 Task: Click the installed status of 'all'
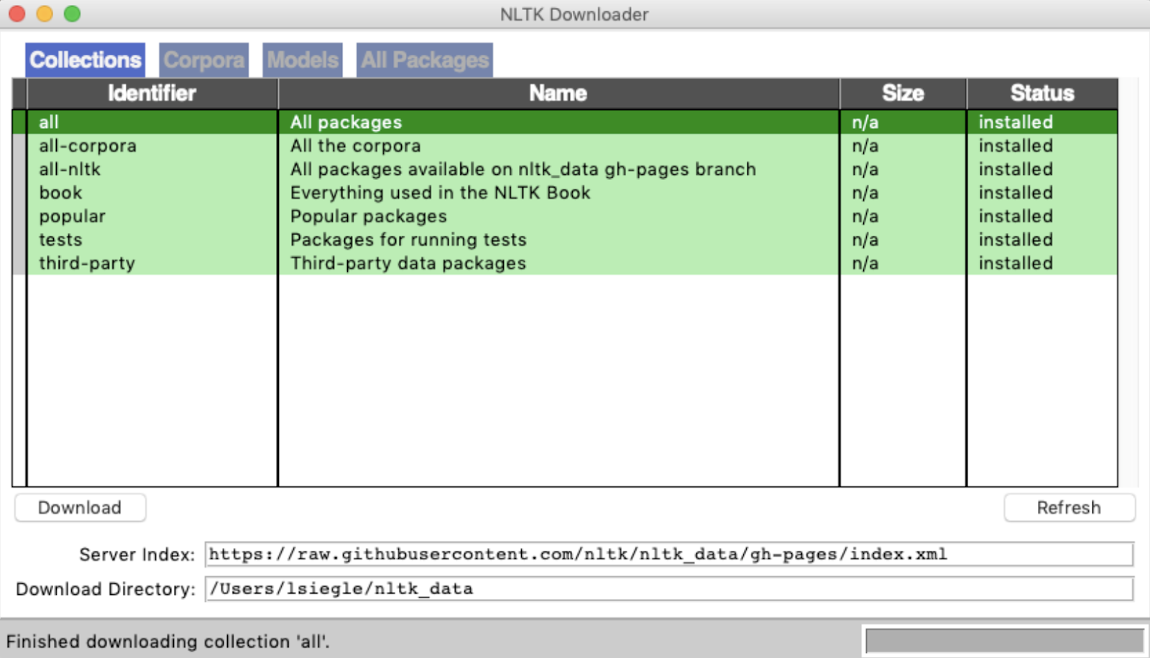[1015, 122]
